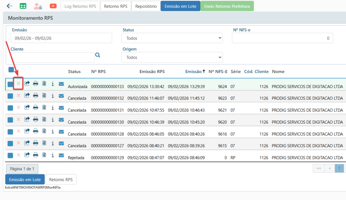Click the YouTube video icon
This screenshot has height=200, width=346.
pyautogui.click(x=53, y=6)
